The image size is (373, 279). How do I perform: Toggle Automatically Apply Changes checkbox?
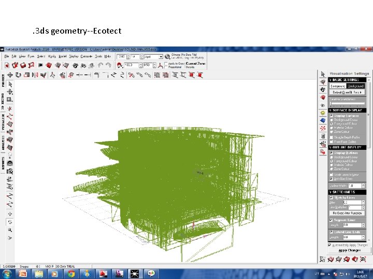coord(329,245)
